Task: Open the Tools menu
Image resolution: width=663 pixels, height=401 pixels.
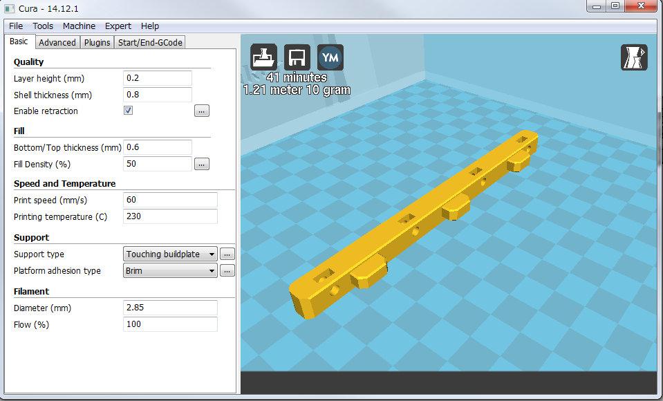Action: pyautogui.click(x=43, y=26)
